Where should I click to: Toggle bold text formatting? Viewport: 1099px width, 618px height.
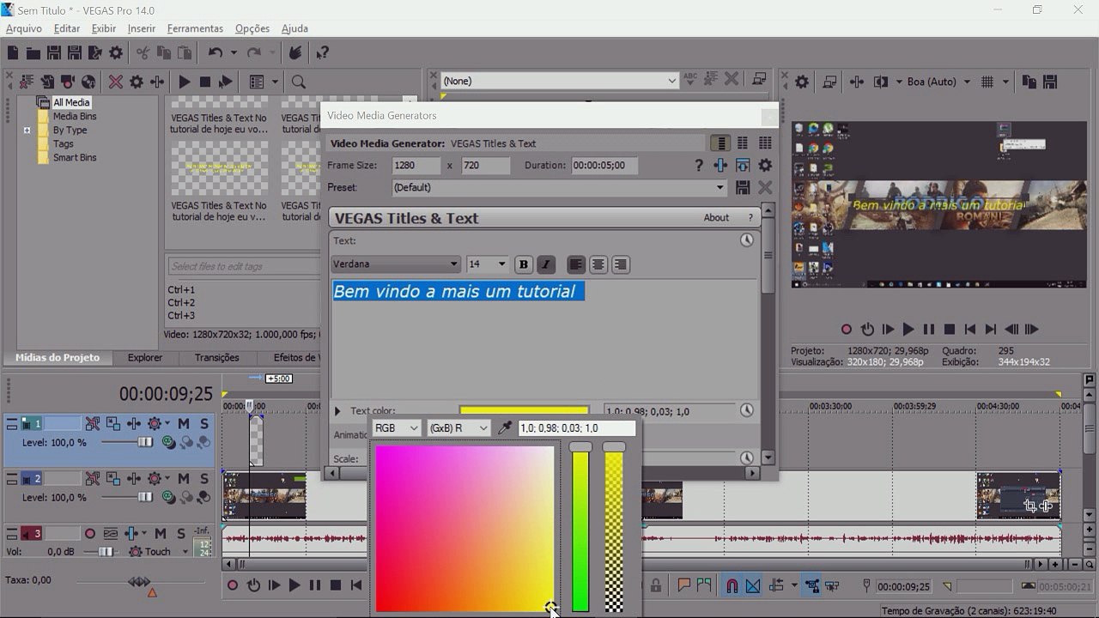(x=524, y=264)
